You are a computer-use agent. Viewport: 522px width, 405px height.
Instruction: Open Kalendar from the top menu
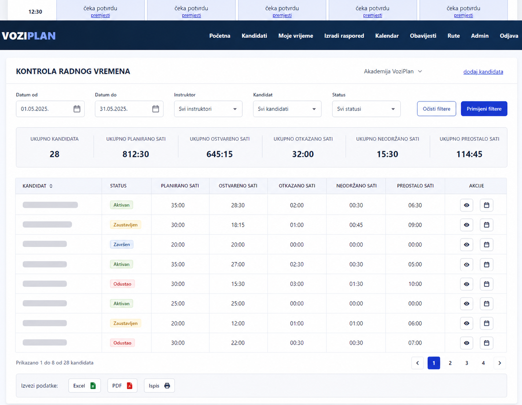click(387, 36)
